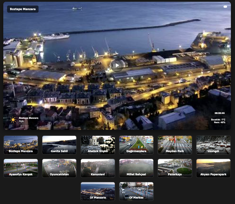Switch to the Of Merkez camera
The height and width of the screenshot is (204, 235).
tap(136, 191)
